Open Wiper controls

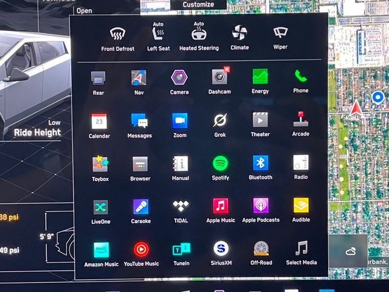[280, 38]
